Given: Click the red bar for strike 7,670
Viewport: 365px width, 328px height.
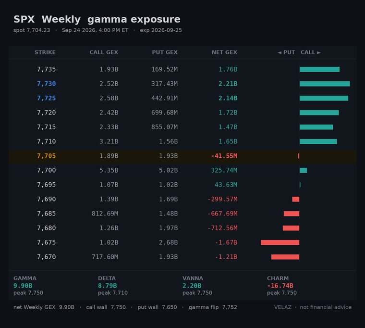Looking at the screenshot, I should [285, 257].
